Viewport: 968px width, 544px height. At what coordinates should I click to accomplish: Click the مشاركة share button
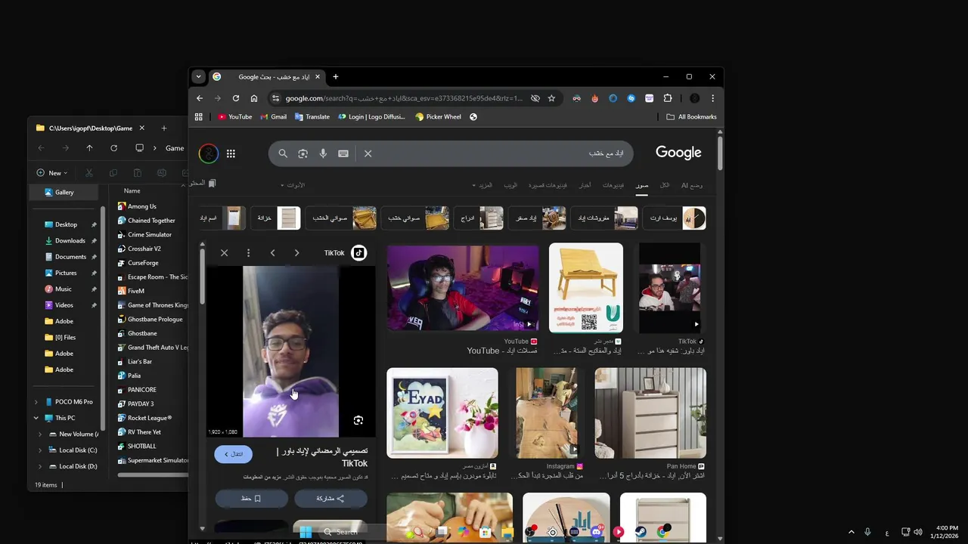pos(330,499)
